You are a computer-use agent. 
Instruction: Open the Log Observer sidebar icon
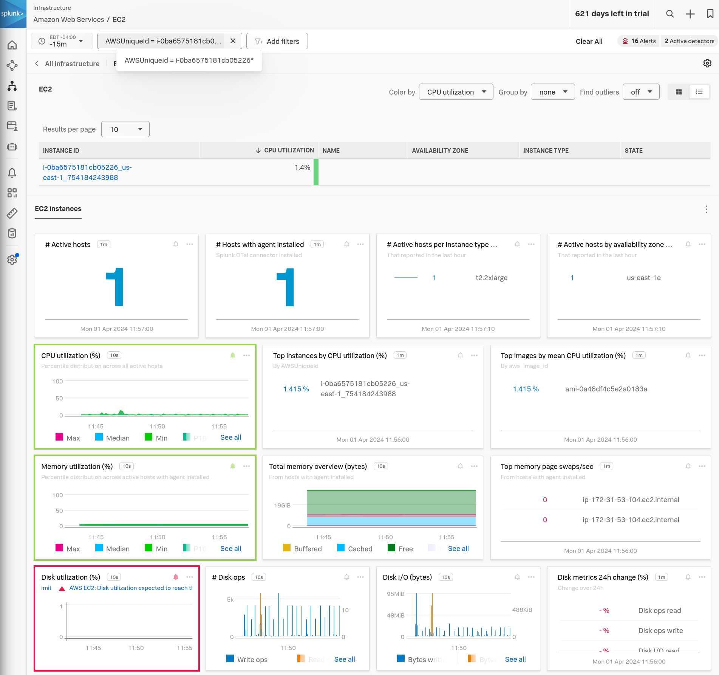(12, 106)
